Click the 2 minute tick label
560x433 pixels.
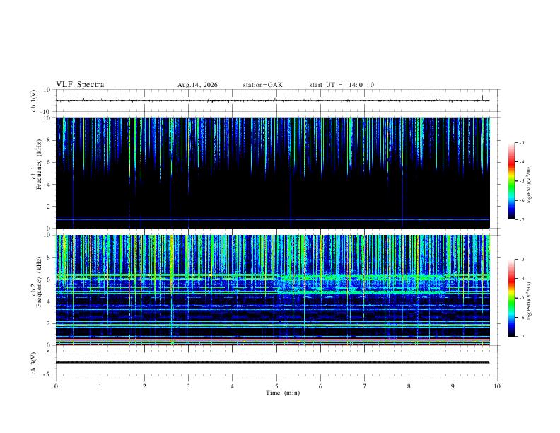144,386
